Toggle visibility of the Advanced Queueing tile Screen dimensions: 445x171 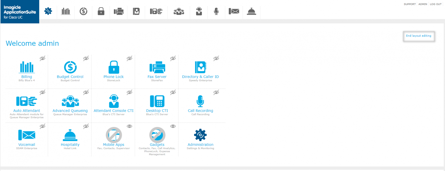pyautogui.click(x=86, y=92)
